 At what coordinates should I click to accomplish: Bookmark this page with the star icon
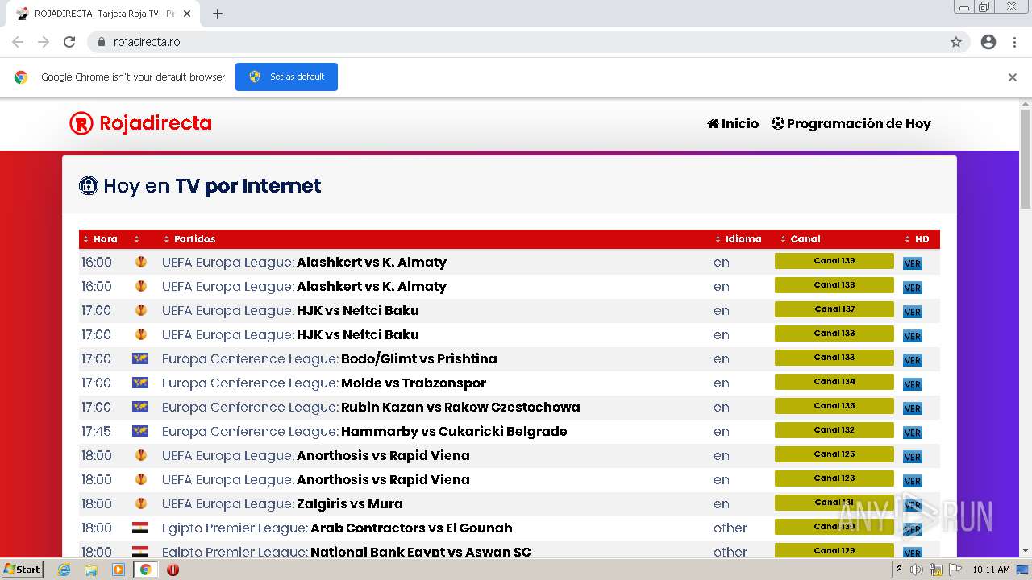coord(956,42)
